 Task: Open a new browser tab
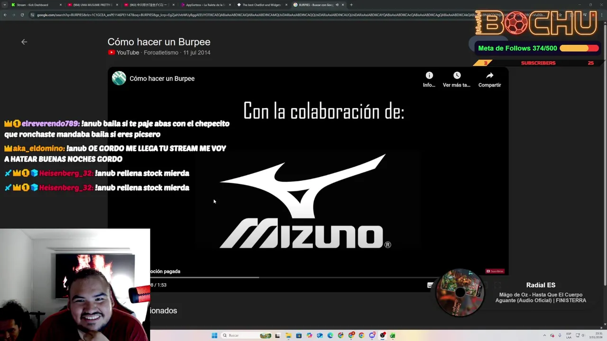point(351,5)
